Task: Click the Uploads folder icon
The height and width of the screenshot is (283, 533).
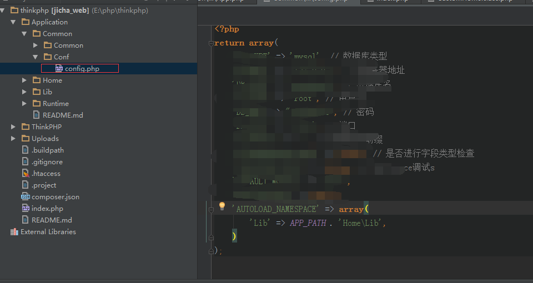Action: [x=26, y=138]
